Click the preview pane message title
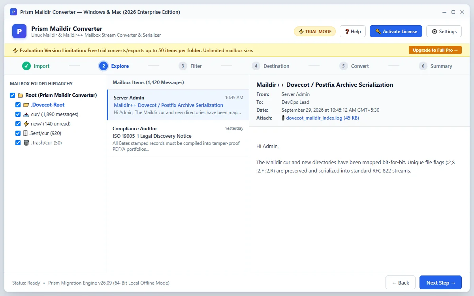Screen dimensions: 474x296 pyautogui.click(x=325, y=85)
